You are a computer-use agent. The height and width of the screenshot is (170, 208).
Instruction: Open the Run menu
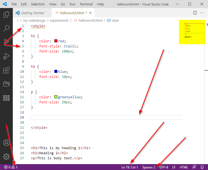[73, 4]
